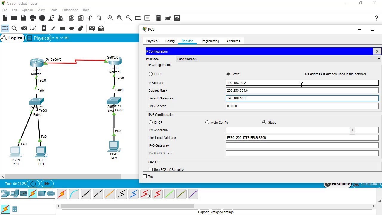The height and width of the screenshot is (215, 382).
Task: Select the DHCP option for IPv4
Action: [150, 74]
